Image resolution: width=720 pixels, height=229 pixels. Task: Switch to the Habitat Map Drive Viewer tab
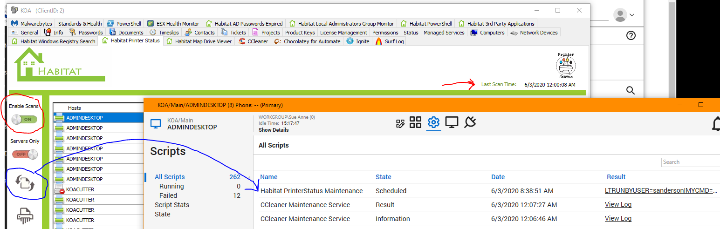199,41
